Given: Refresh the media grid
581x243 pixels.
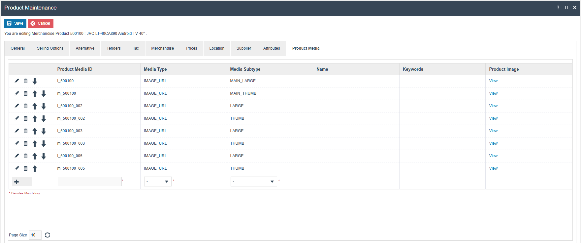Looking at the screenshot, I should (x=48, y=235).
